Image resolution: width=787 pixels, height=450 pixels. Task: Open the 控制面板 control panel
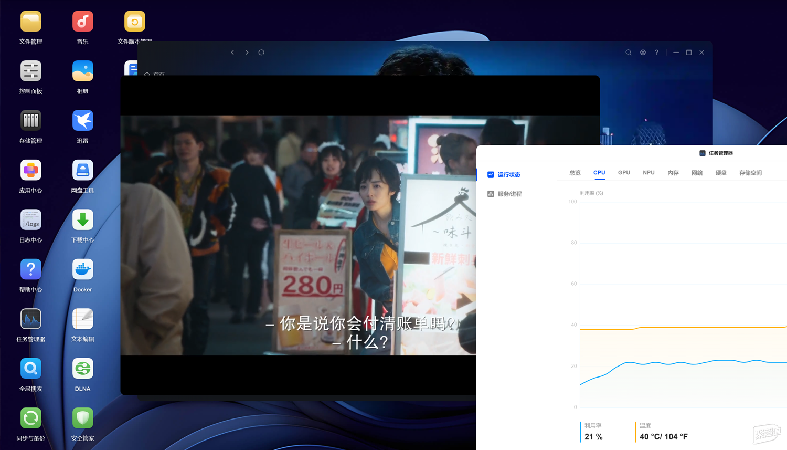click(30, 71)
